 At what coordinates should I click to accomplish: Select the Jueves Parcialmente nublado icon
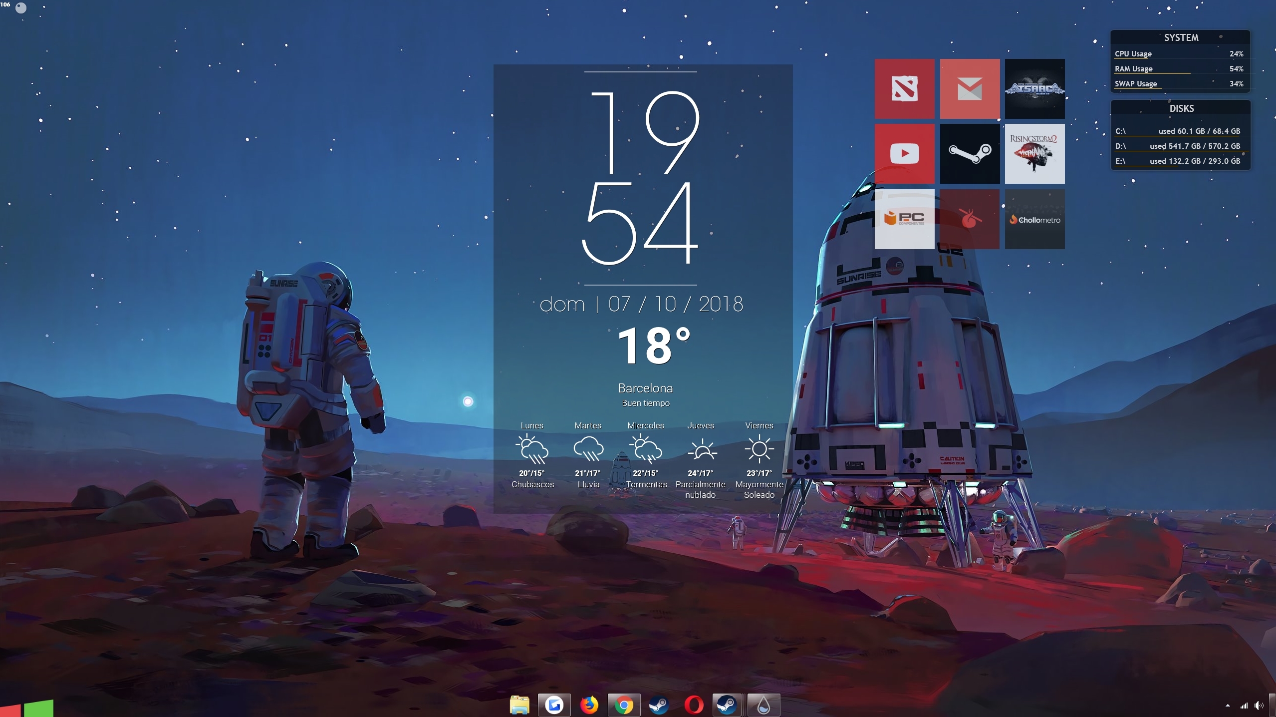point(702,450)
